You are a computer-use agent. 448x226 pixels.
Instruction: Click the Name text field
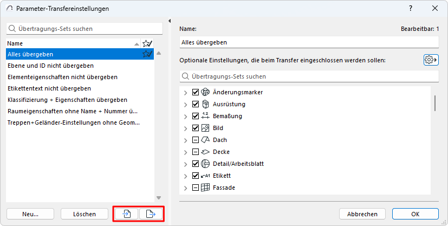tap(309, 42)
